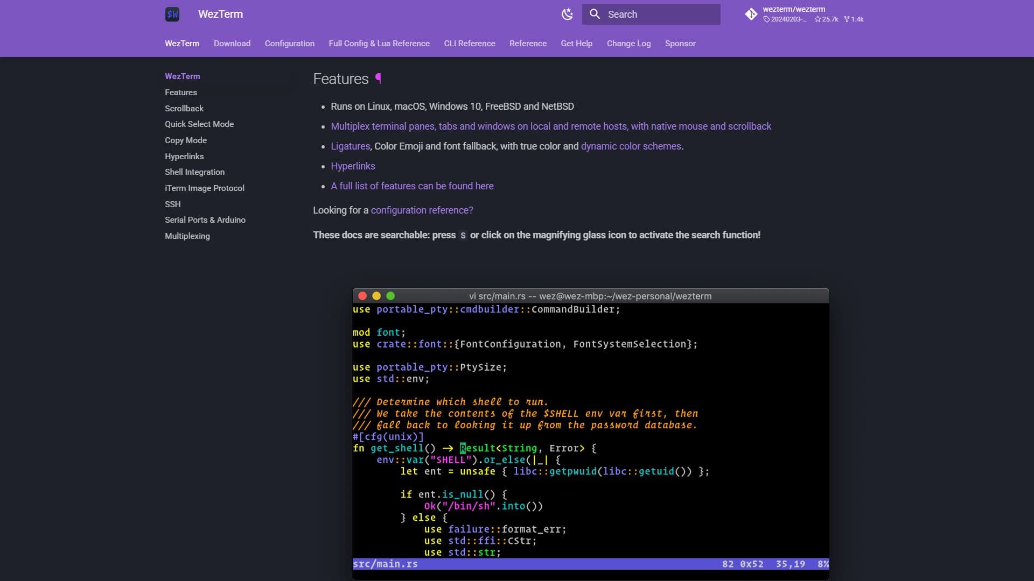Image resolution: width=1034 pixels, height=581 pixels.
Task: Click the terminal screenshot image
Action: coord(591,434)
